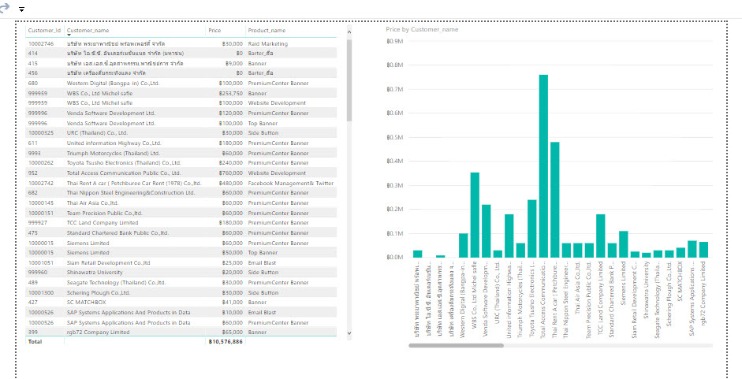
Task: Select the Western Digital bar in chart
Action: tap(464, 245)
